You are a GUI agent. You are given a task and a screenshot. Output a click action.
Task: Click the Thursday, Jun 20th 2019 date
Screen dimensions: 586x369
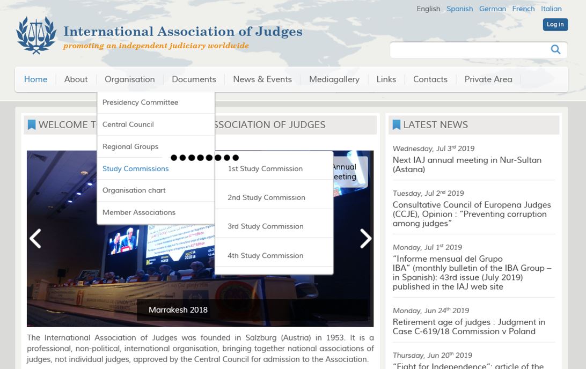coord(432,355)
